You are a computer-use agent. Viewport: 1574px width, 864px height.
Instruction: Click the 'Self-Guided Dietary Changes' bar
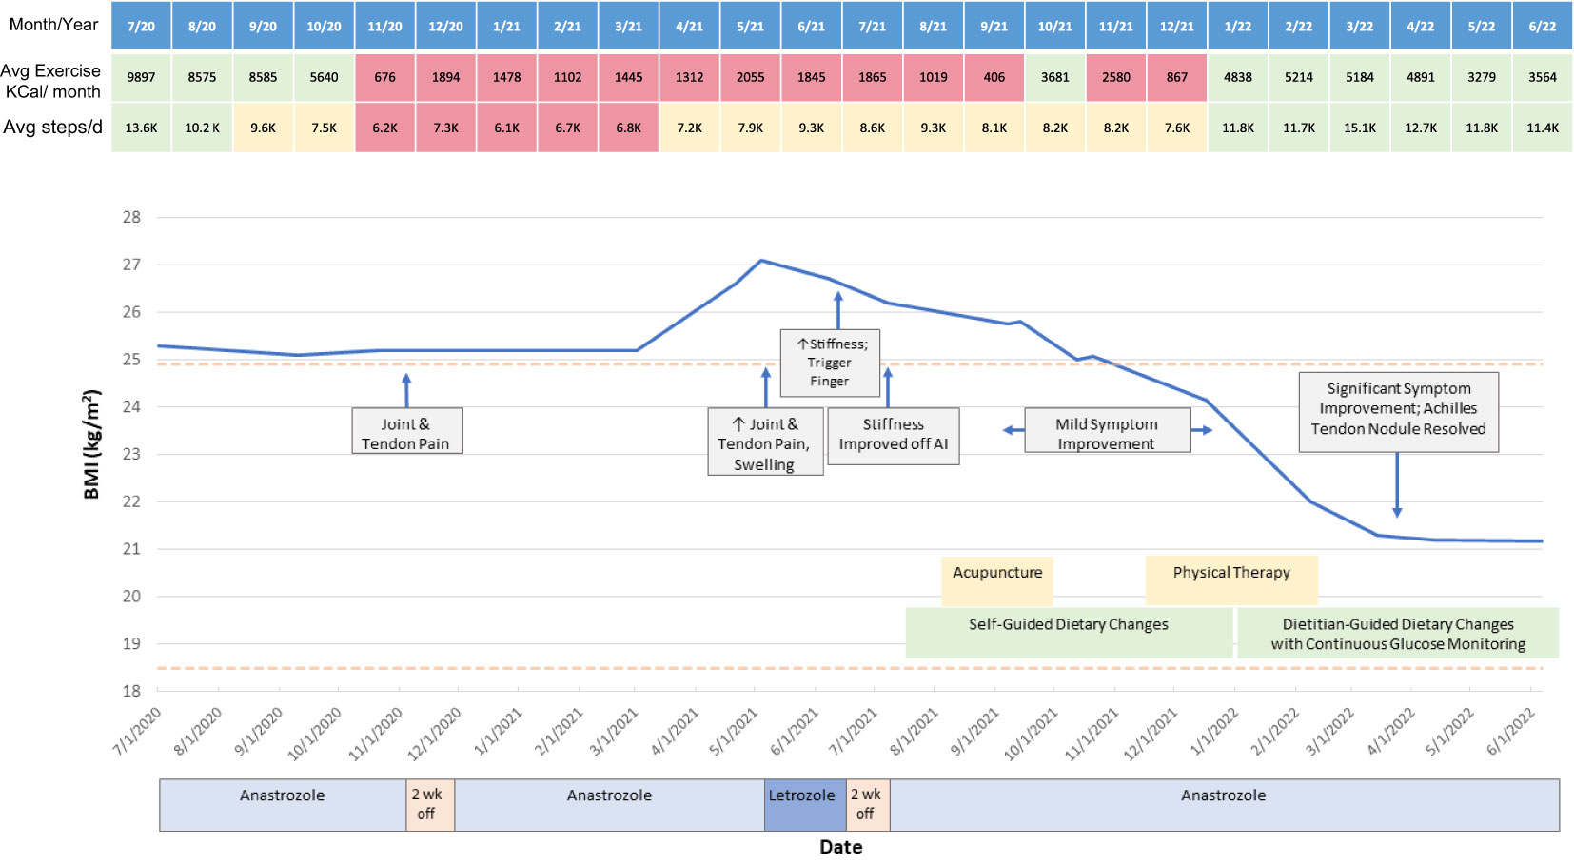click(1069, 633)
